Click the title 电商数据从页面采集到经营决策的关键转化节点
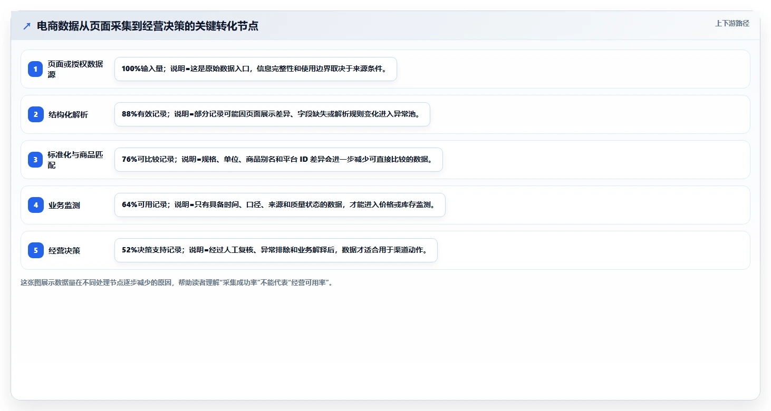 (x=148, y=26)
